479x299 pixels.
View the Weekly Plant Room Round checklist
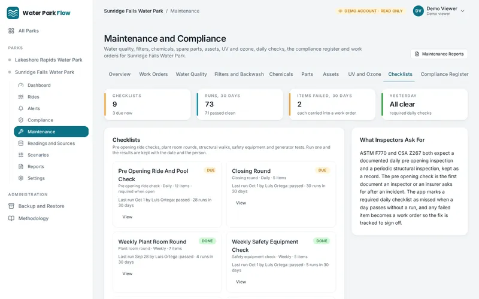pos(128,274)
